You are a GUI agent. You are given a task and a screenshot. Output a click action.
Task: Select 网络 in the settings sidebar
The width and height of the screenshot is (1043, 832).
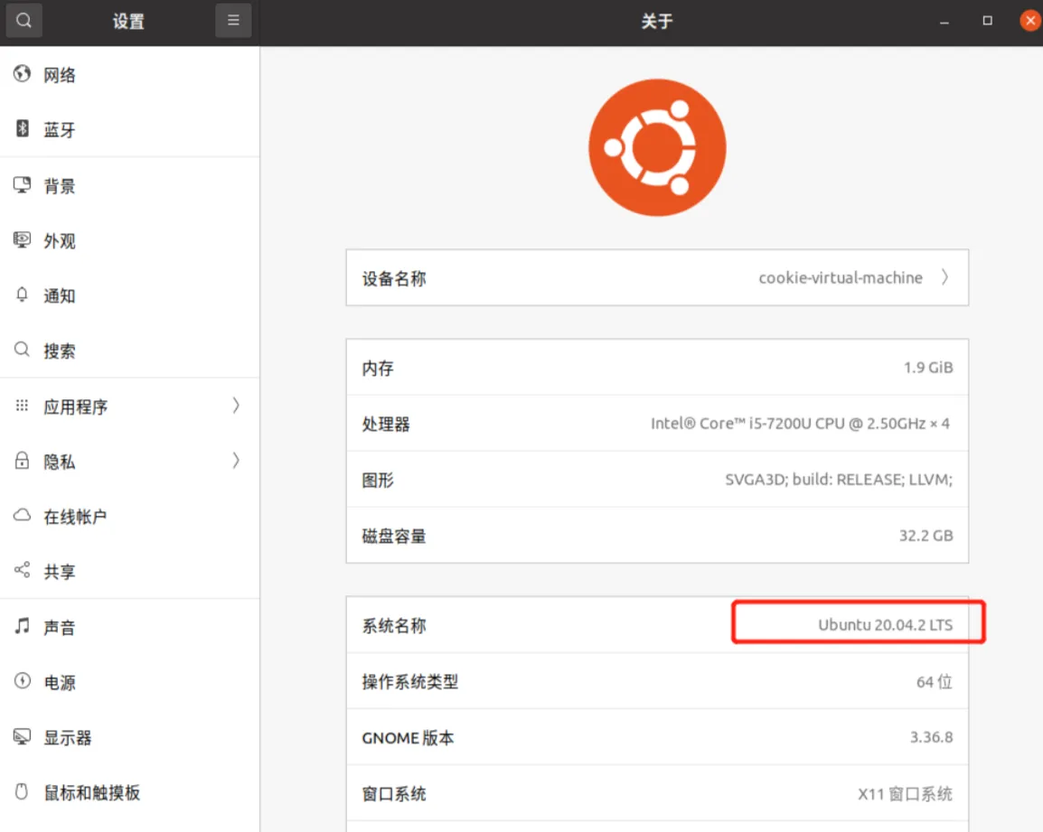point(130,74)
